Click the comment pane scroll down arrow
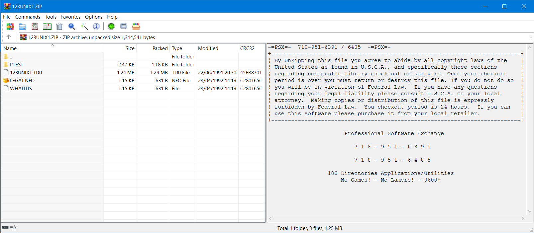 (x=530, y=211)
